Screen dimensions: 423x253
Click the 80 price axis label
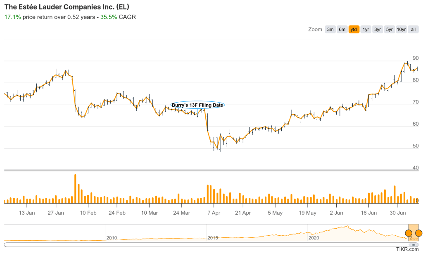pyautogui.click(x=416, y=80)
